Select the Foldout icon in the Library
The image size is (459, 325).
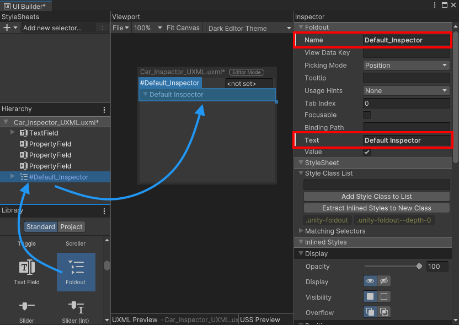coord(76,270)
